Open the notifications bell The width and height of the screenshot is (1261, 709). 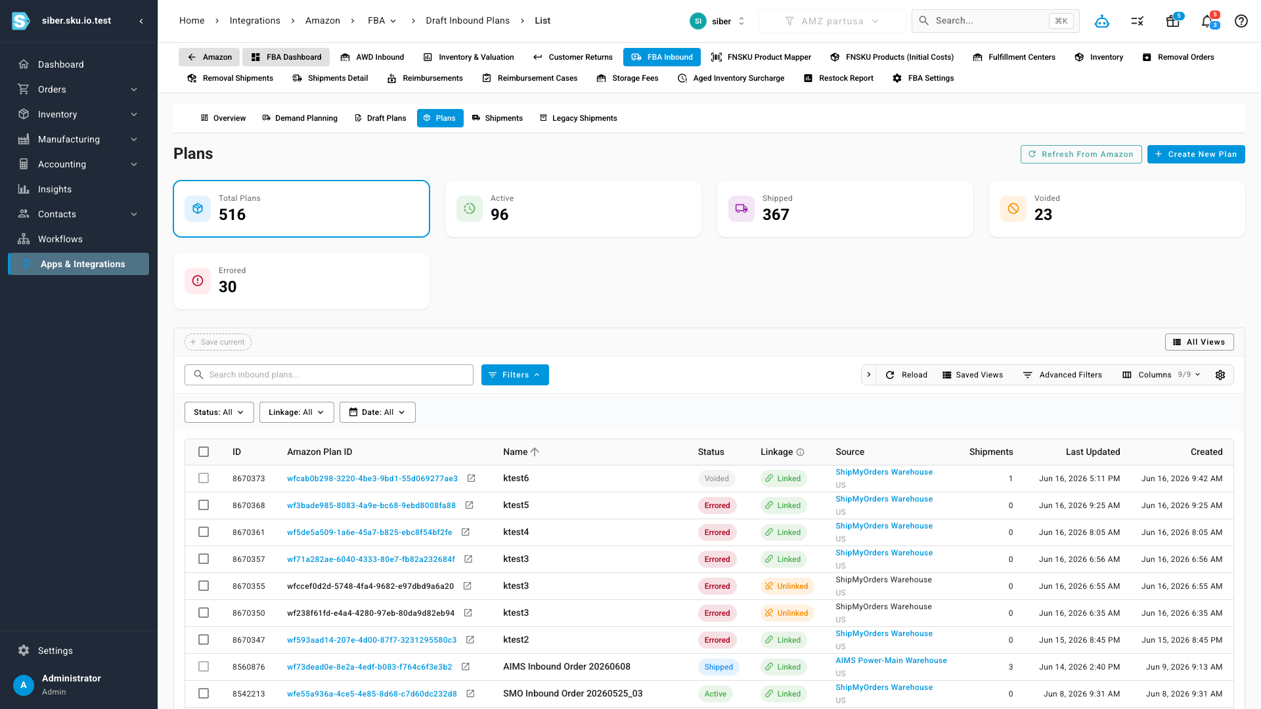coord(1207,21)
